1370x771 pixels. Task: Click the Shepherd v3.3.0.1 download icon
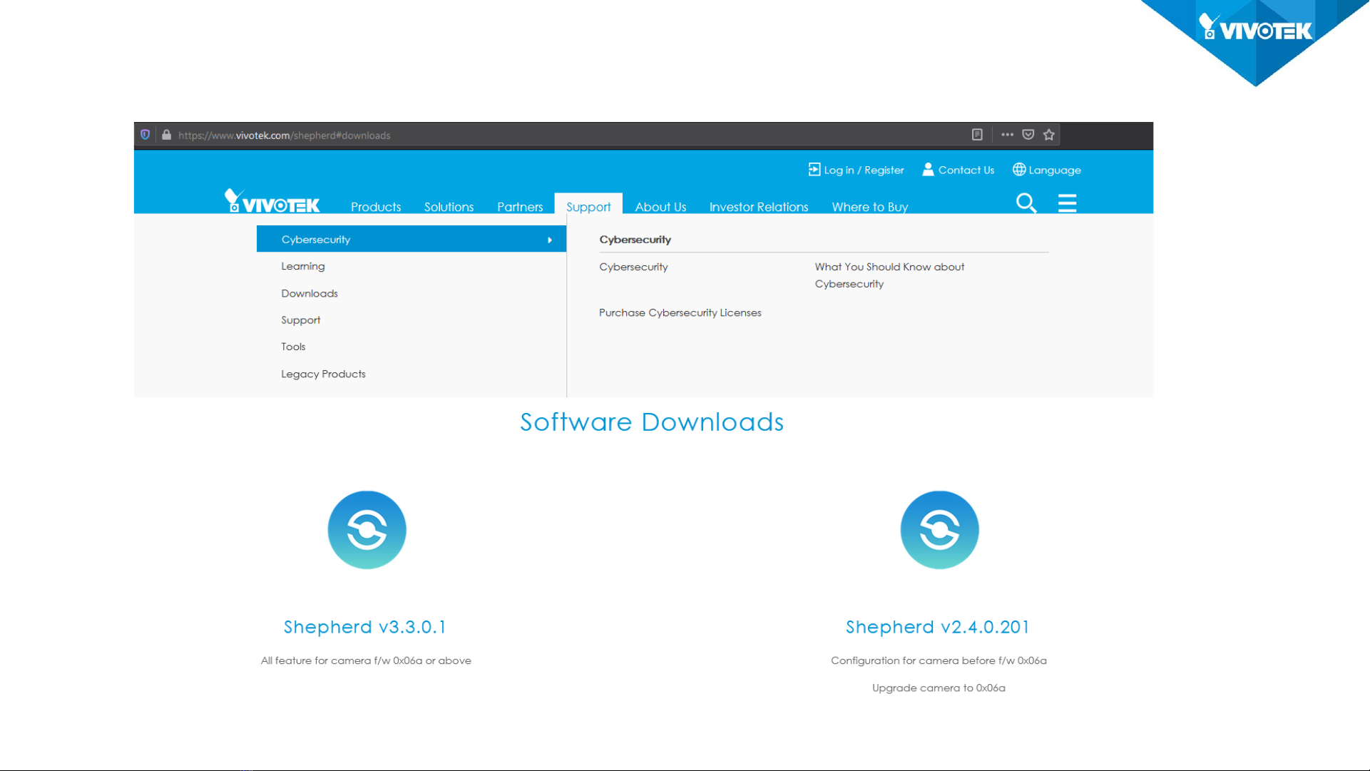[x=367, y=530]
